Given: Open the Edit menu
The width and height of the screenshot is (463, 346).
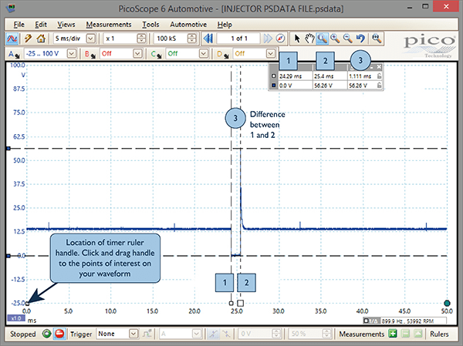Looking at the screenshot, I should pos(41,25).
